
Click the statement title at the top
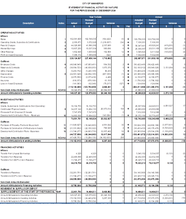pos(93,7)
